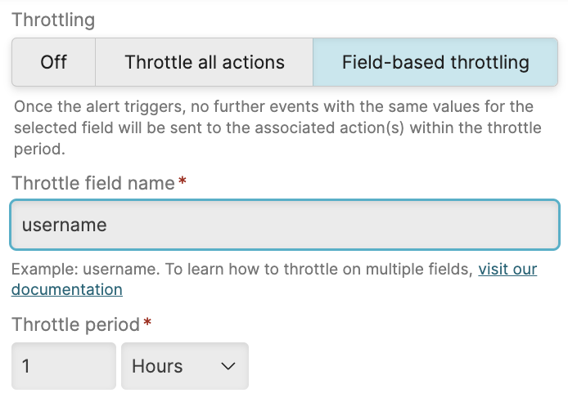Click the value '1' in the period box
This screenshot has height=402, width=568.
tap(26, 366)
